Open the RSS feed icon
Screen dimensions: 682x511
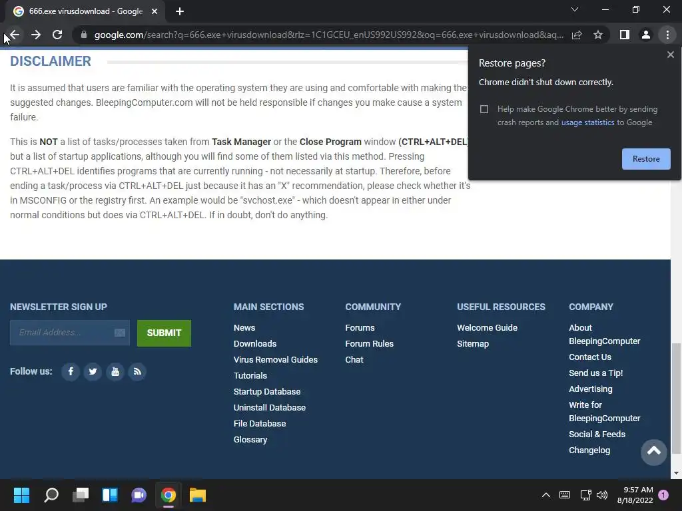(x=137, y=371)
